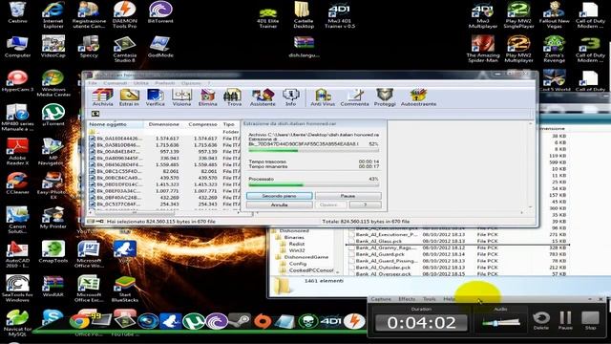Adjust the Audio volume slider in the recorder
Viewport: 611px width, 344px height.
click(x=500, y=323)
